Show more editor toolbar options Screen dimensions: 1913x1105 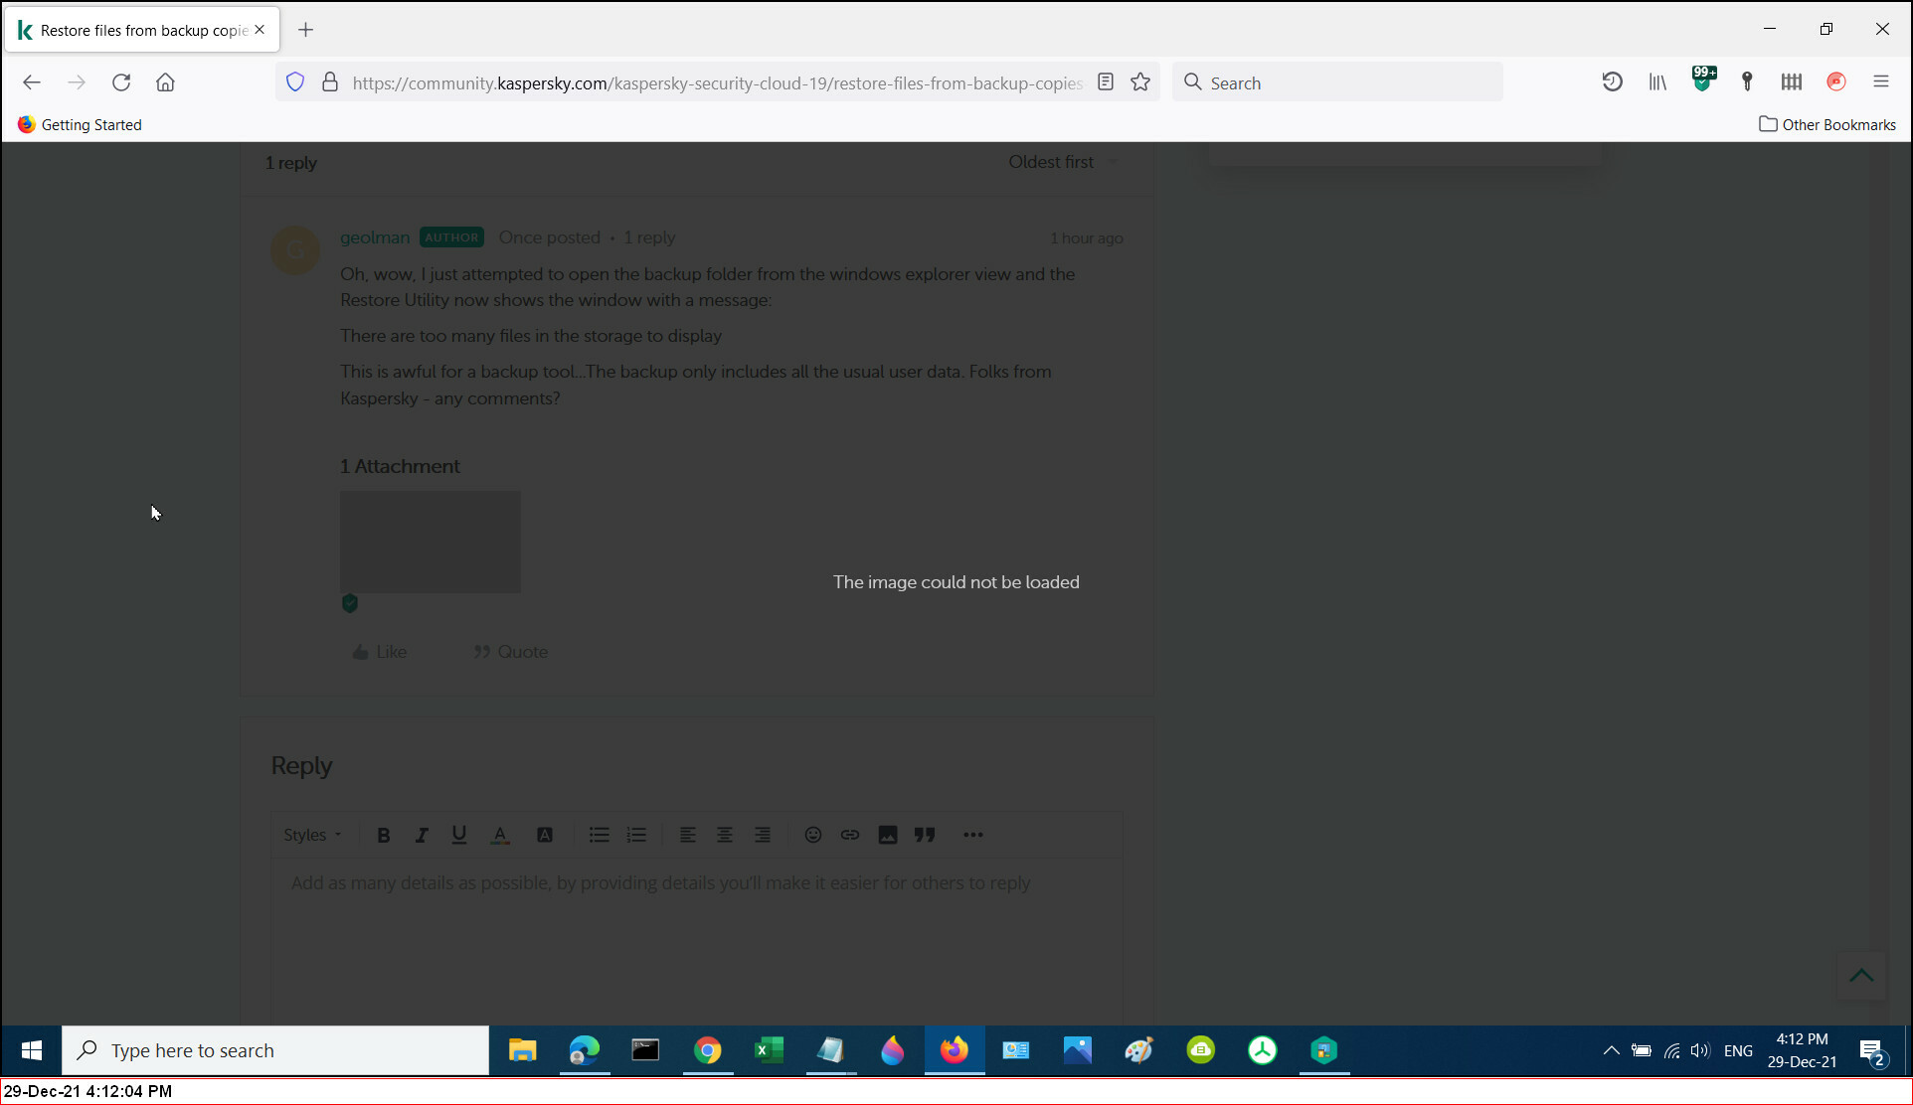[x=973, y=835]
